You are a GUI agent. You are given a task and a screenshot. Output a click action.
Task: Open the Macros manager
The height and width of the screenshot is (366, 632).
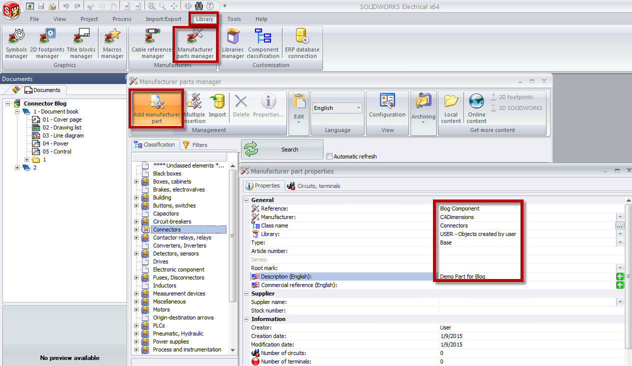(112, 43)
